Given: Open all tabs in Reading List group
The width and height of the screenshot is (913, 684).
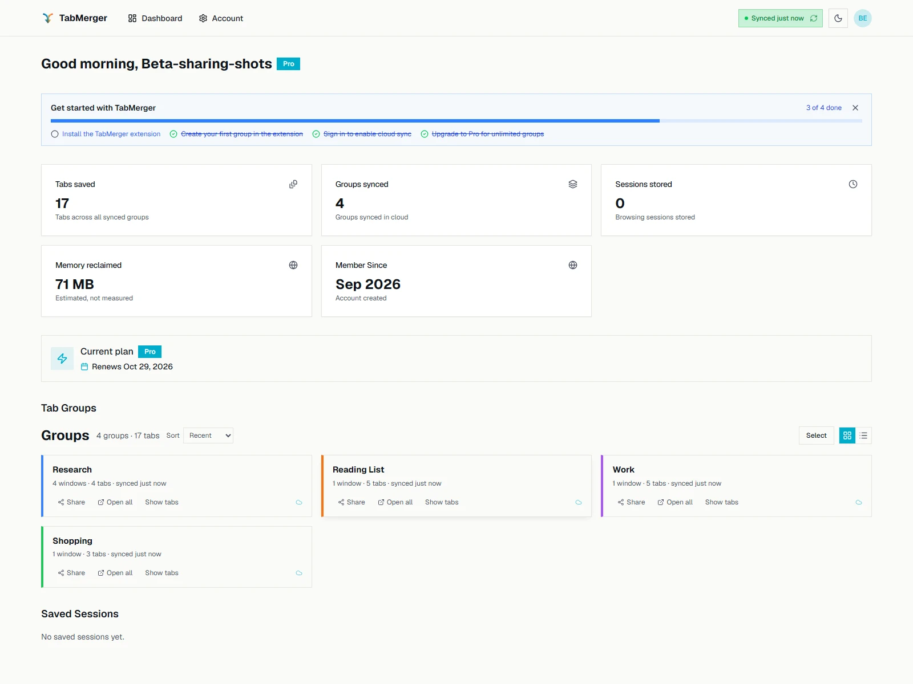Looking at the screenshot, I should click(x=395, y=502).
